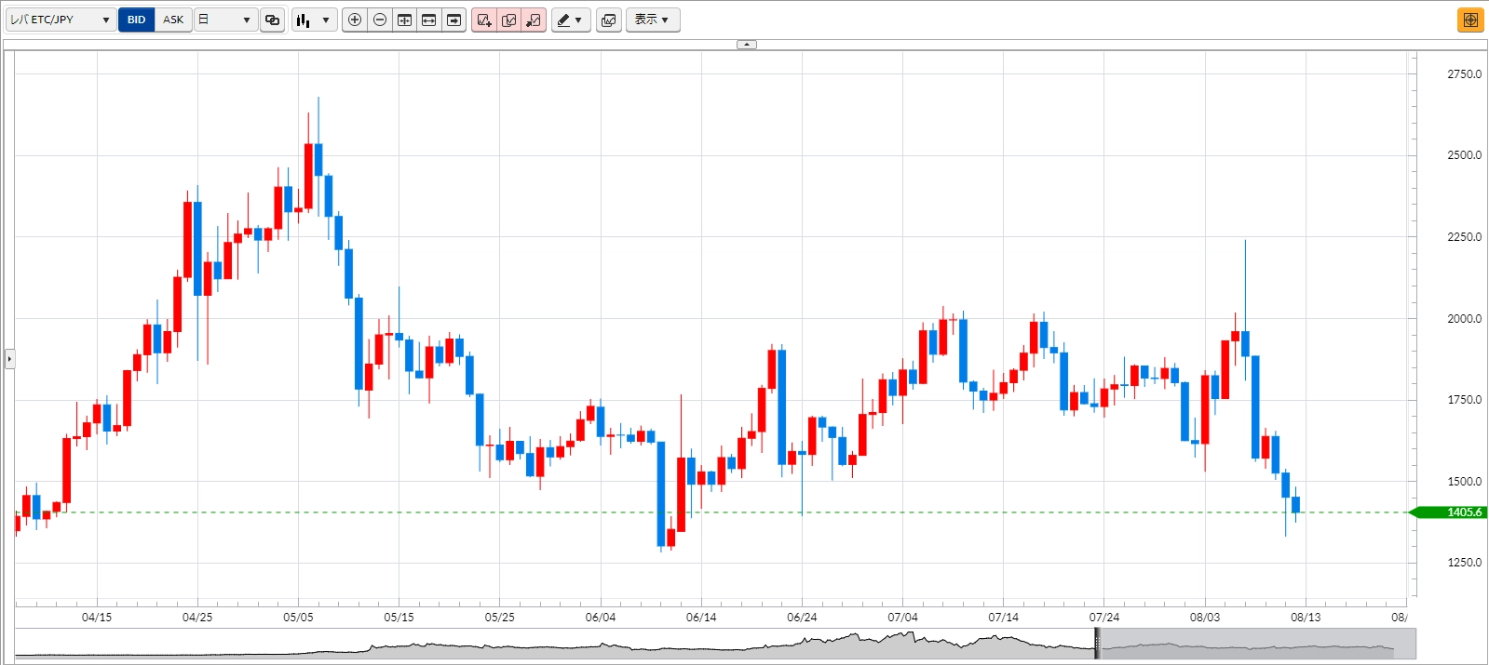The image size is (1489, 665).
Task: Expand the left side panel arrow
Action: [9, 358]
